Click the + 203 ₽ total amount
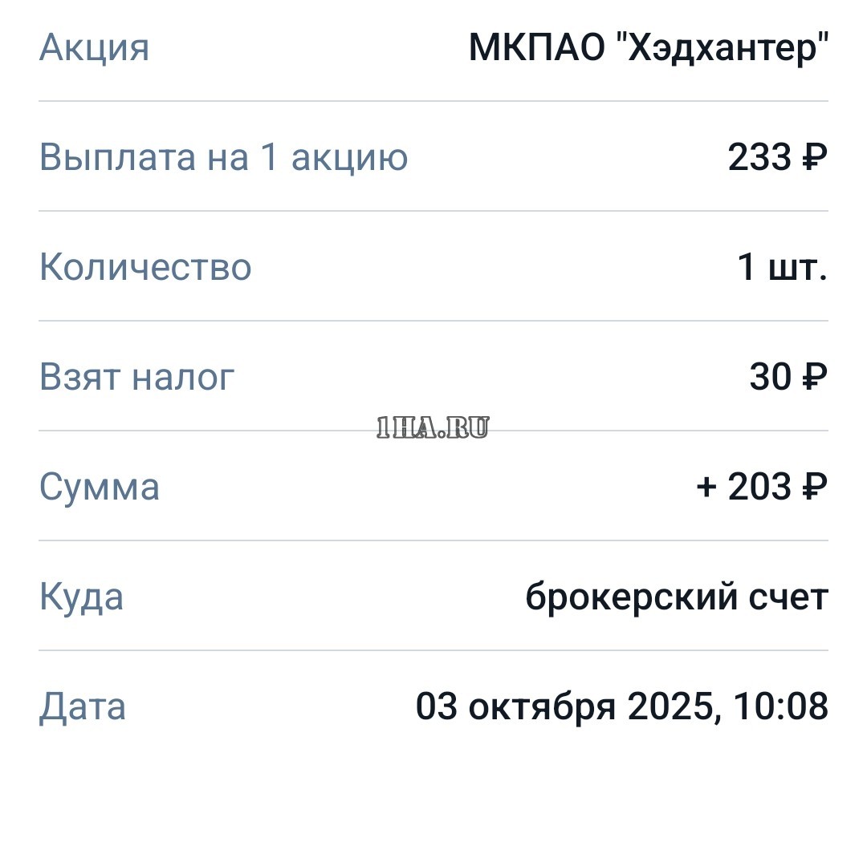This screenshot has width=867, height=854. (x=761, y=487)
